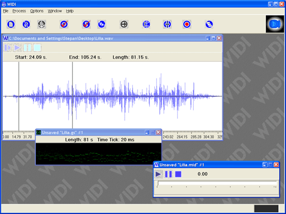Screen dimensions: 286x214
Task: Open the Options menu
Action: pos(37,11)
